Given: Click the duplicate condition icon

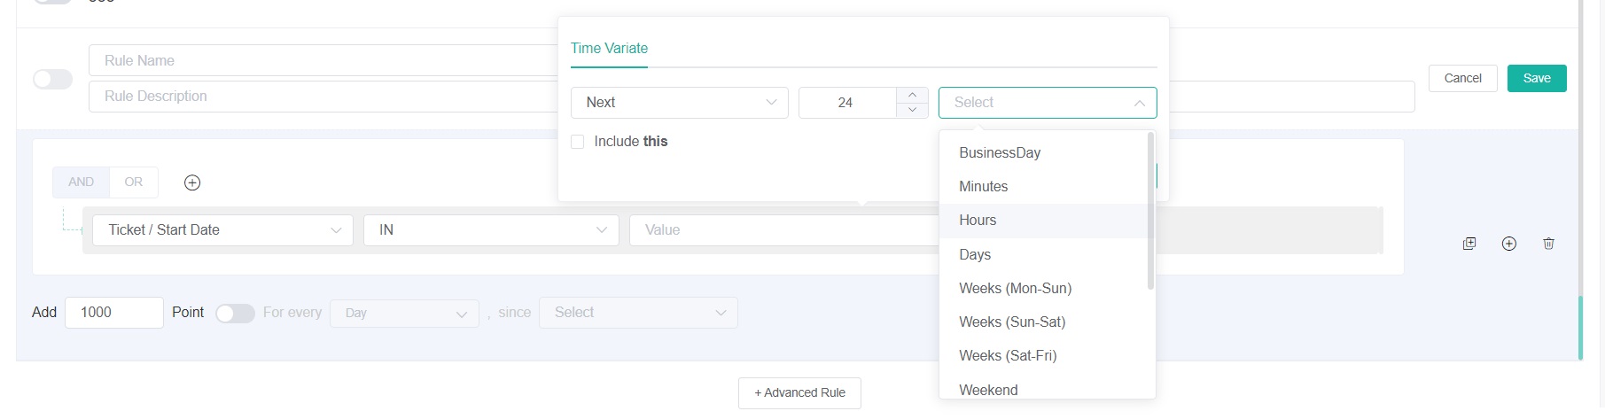Looking at the screenshot, I should (x=1469, y=244).
